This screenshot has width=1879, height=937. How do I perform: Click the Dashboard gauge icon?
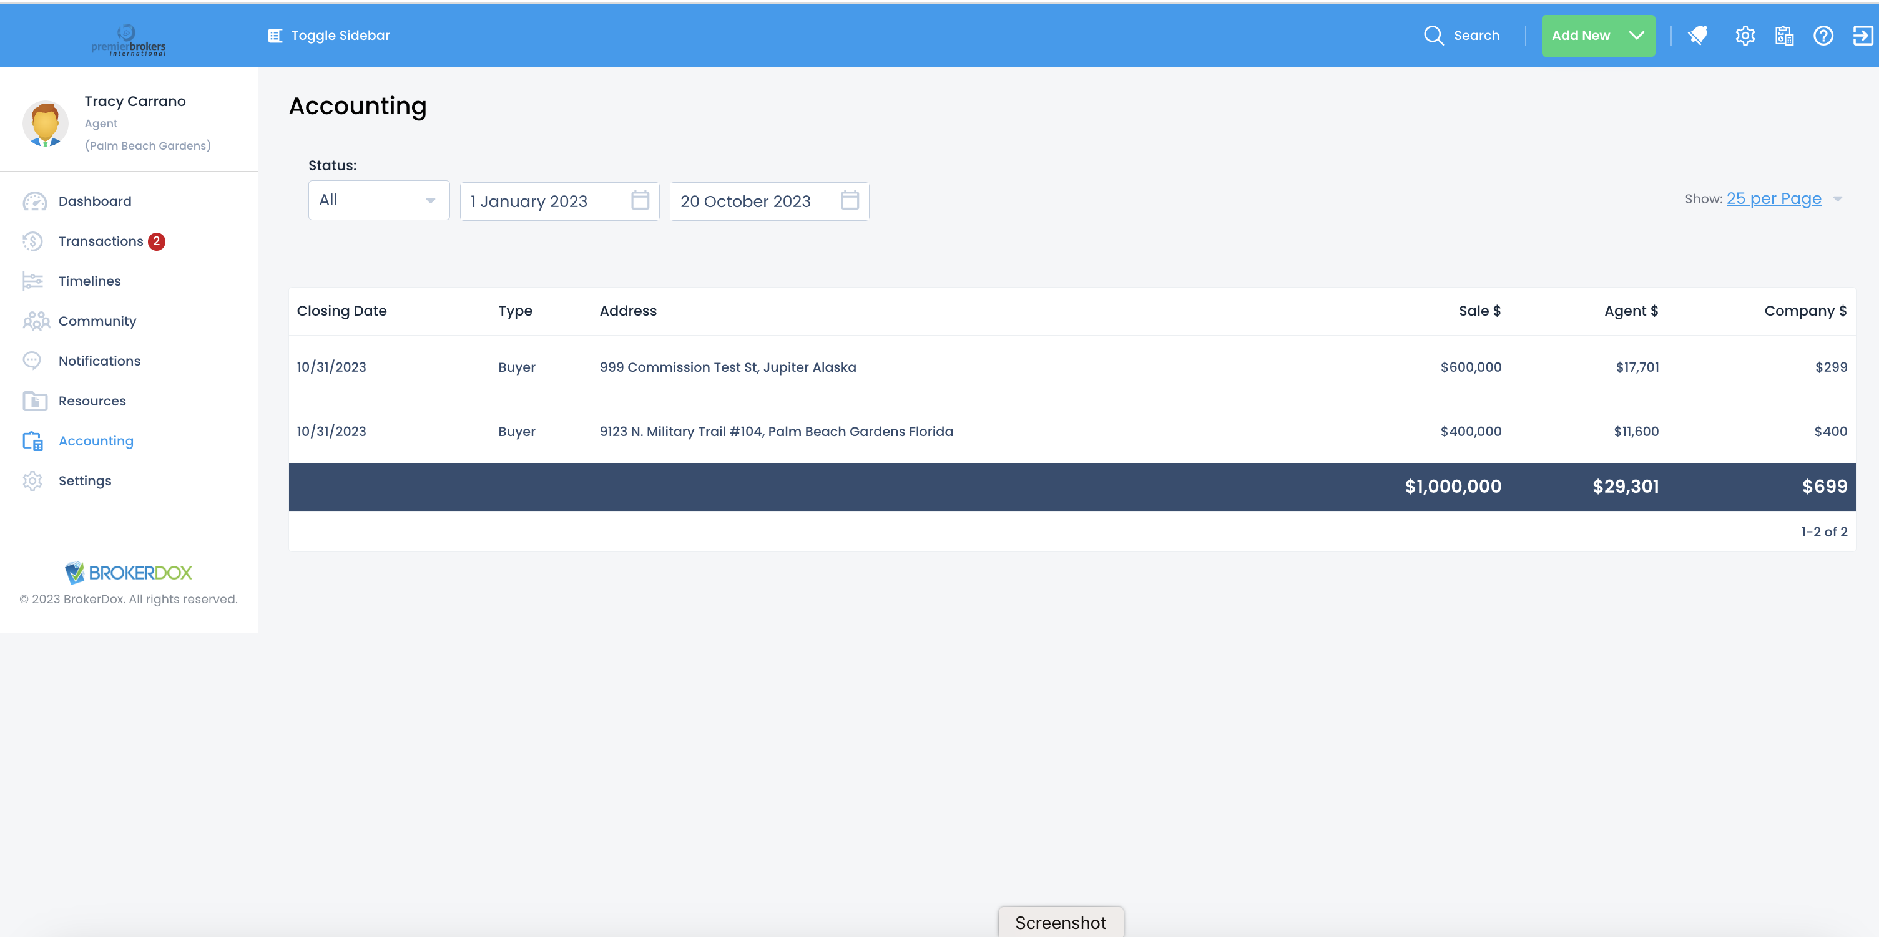(34, 201)
